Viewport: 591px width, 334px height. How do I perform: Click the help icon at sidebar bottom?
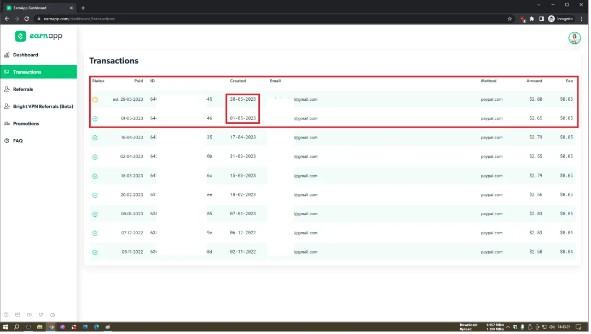coord(6,315)
